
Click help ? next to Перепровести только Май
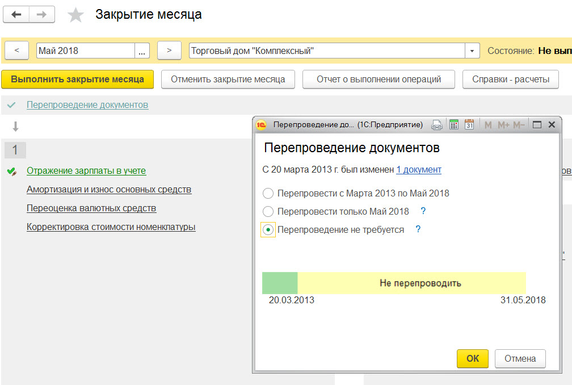coord(423,211)
